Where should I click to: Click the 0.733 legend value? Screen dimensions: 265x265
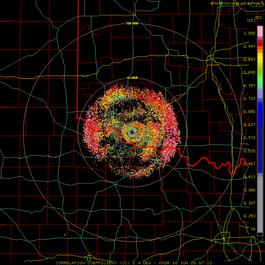[249, 99]
